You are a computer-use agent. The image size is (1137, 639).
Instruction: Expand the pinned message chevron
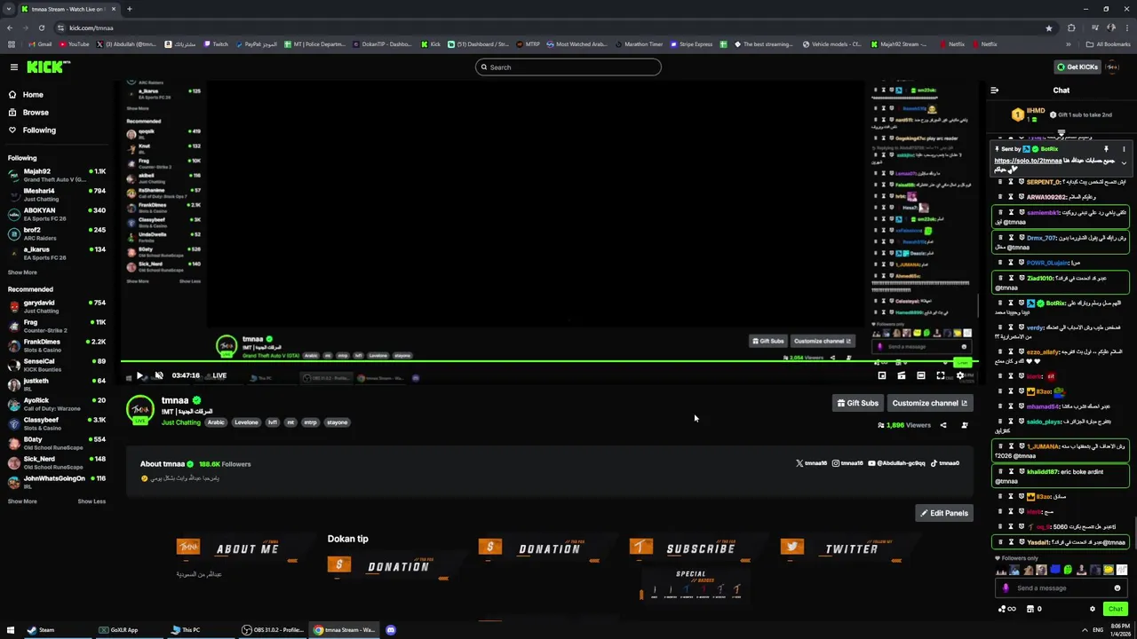pyautogui.click(x=1124, y=163)
